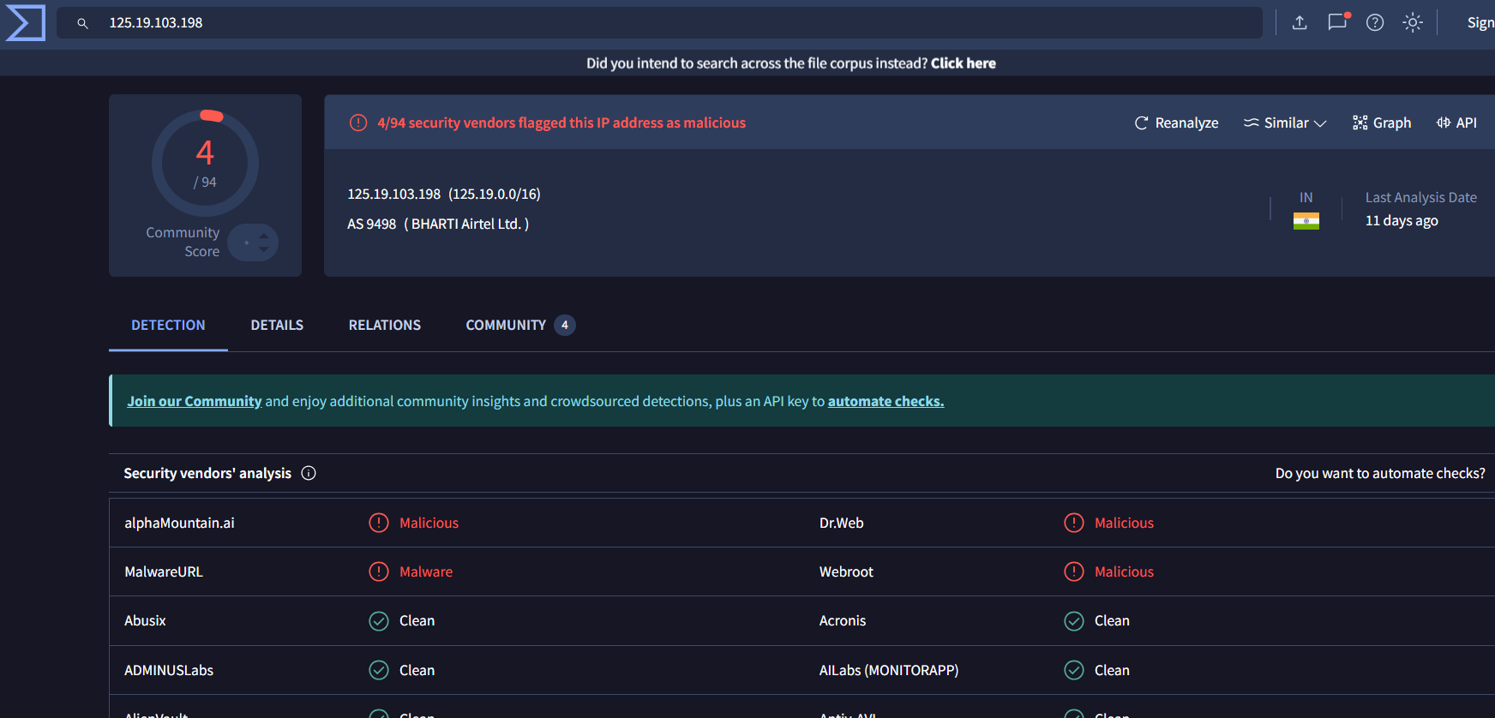
Task: Click the India flag icon
Action: tap(1306, 221)
